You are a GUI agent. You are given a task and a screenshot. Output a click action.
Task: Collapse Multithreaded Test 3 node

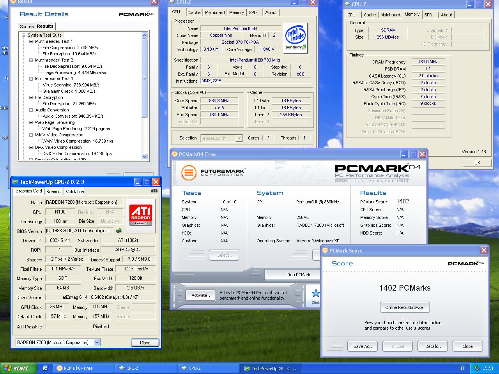[x=31, y=79]
